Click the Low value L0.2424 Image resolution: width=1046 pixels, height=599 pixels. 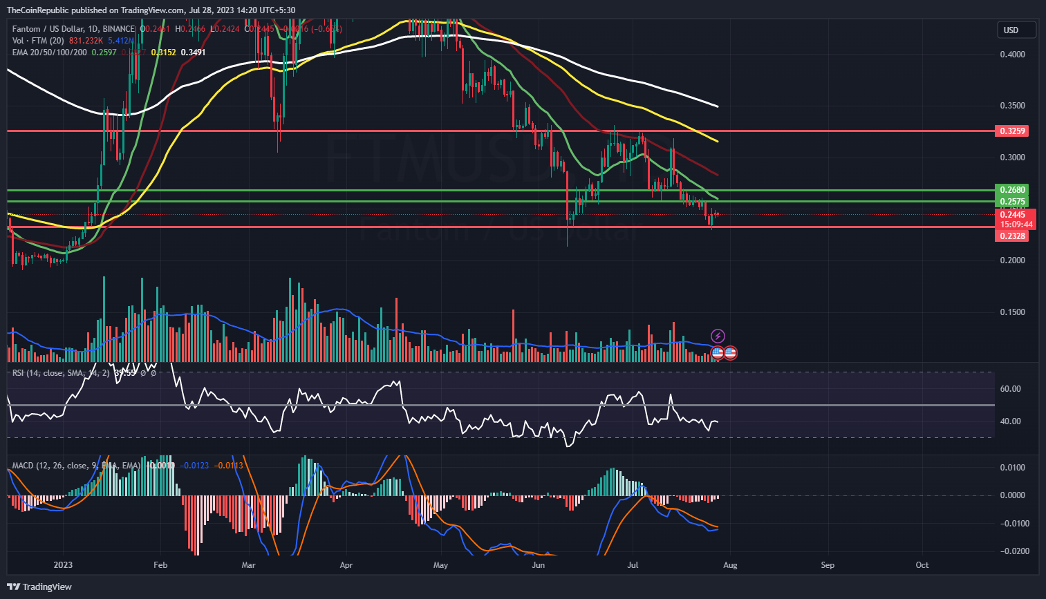pos(225,29)
